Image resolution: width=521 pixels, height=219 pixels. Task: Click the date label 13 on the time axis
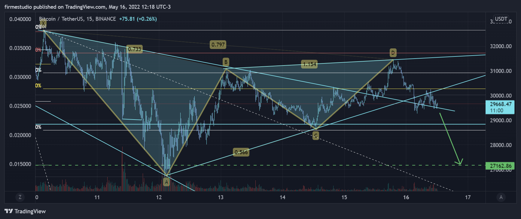click(x=221, y=197)
